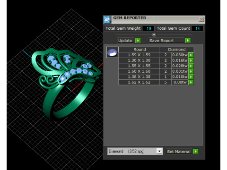
Task: Click the green arrow for 1.38 X 1.38 row
Action: point(191,77)
